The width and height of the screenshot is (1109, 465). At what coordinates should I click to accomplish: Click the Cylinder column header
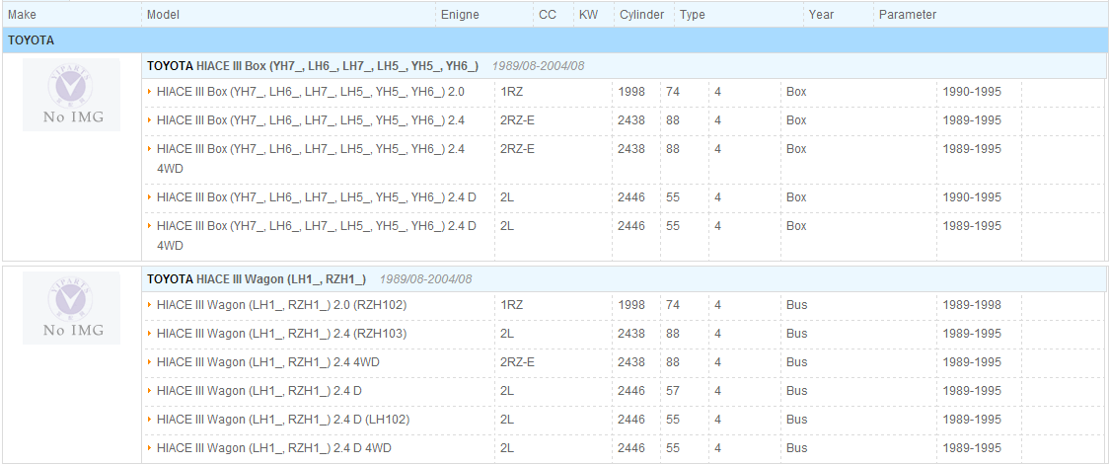[x=641, y=14]
